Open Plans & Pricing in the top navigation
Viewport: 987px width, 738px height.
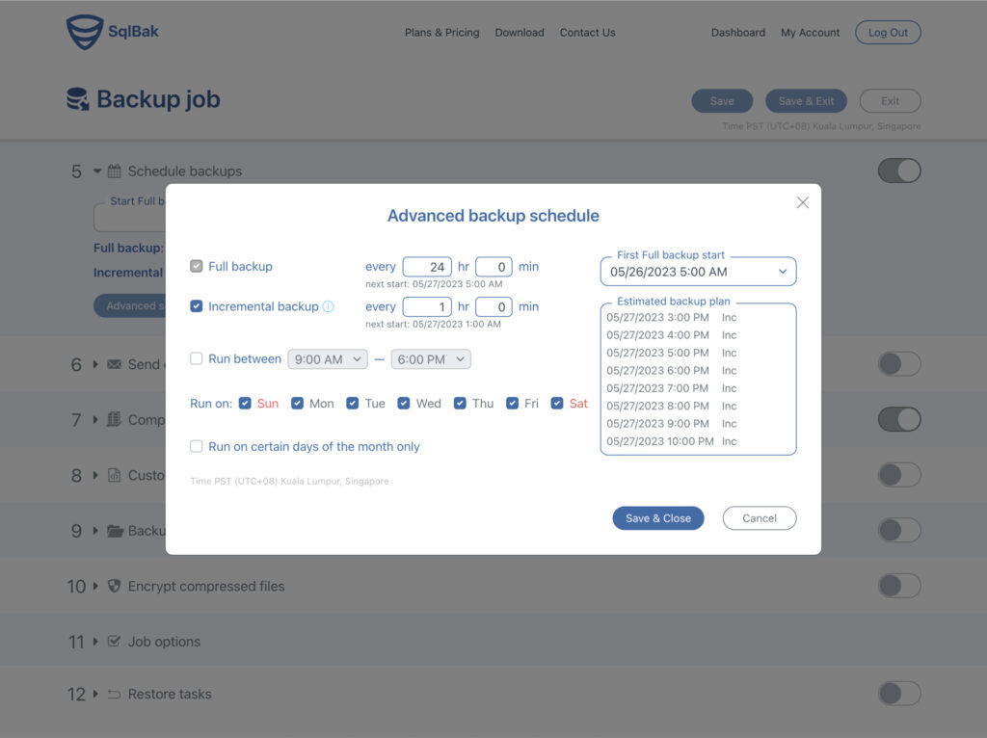441,33
